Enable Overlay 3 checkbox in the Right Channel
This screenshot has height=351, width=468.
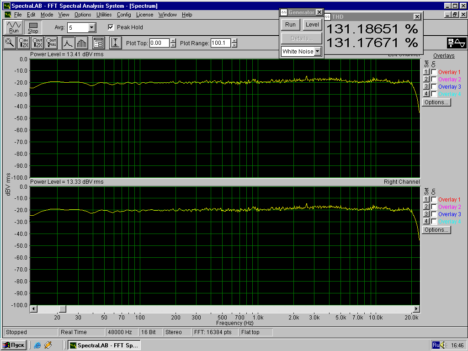click(434, 214)
